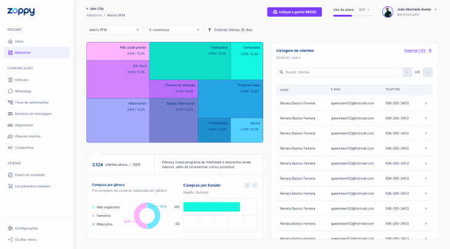
Task: Open the WhatsApp sidebar item
Action: point(23,91)
